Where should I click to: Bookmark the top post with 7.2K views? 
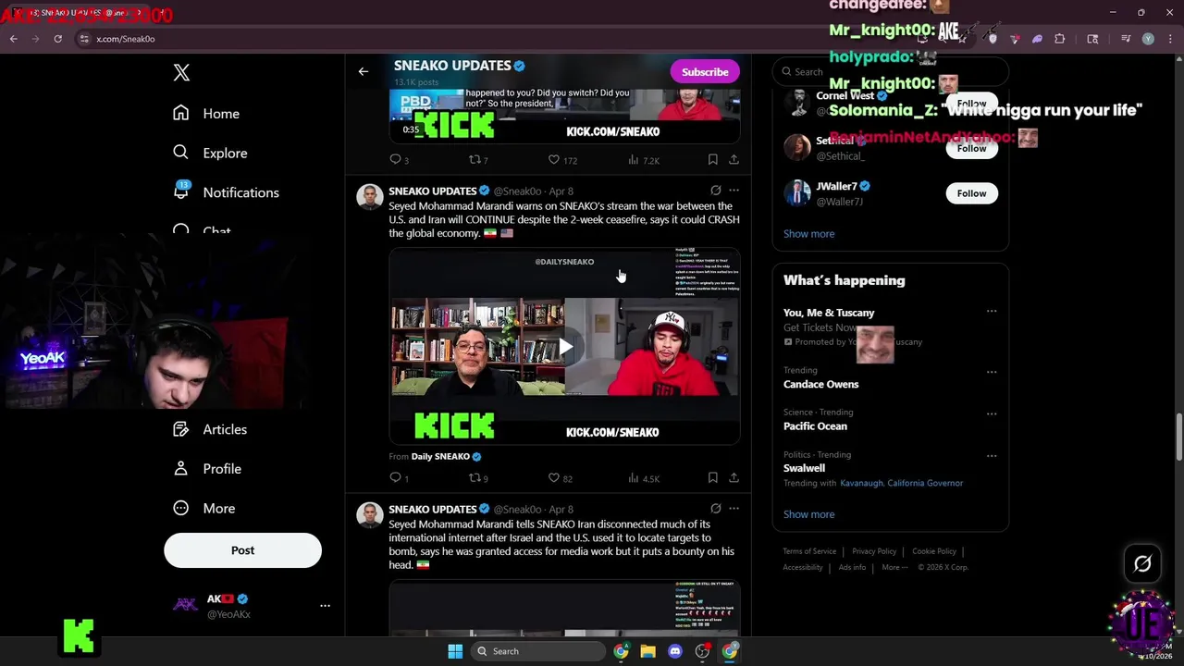coord(712,160)
